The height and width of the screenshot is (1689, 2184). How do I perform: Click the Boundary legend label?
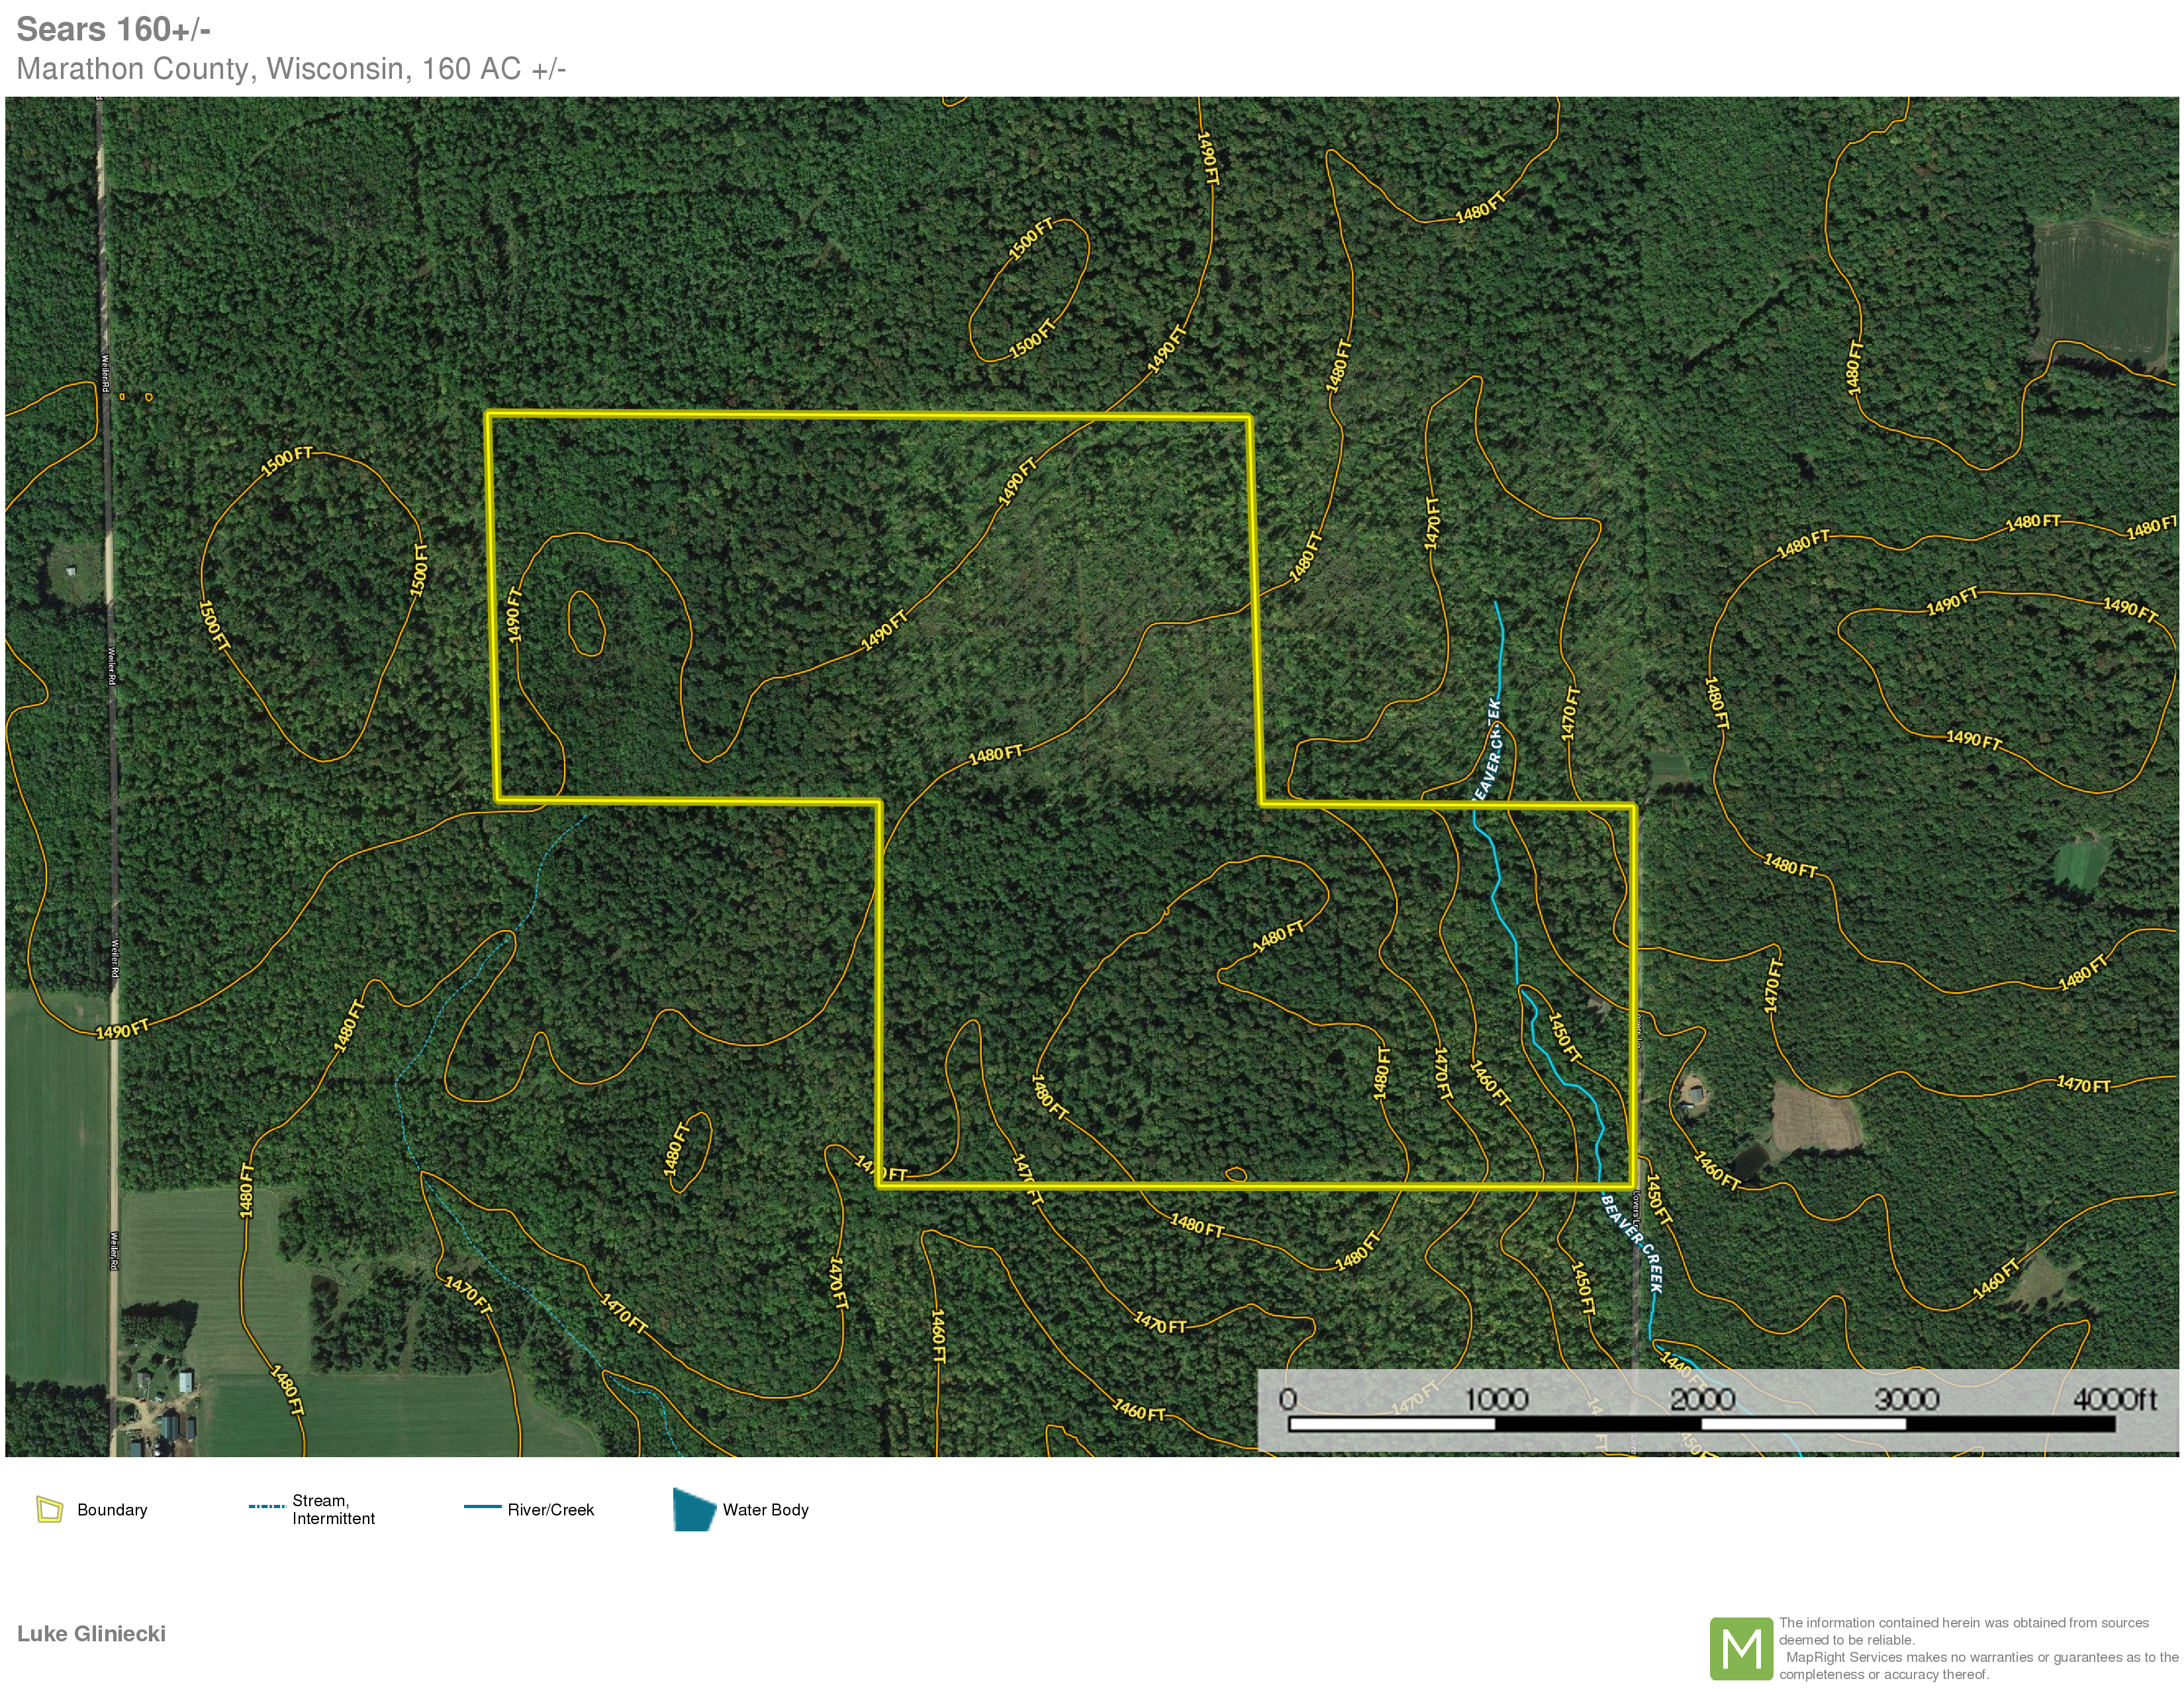click(112, 1510)
